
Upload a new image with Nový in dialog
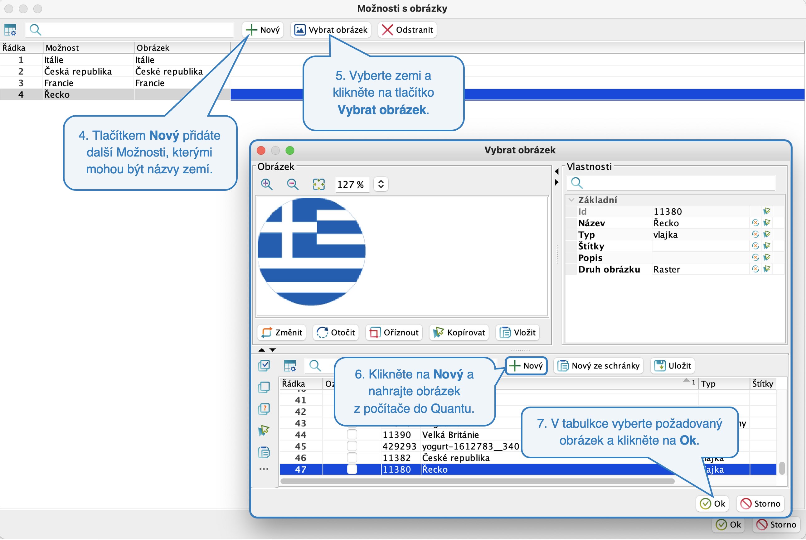coord(526,366)
